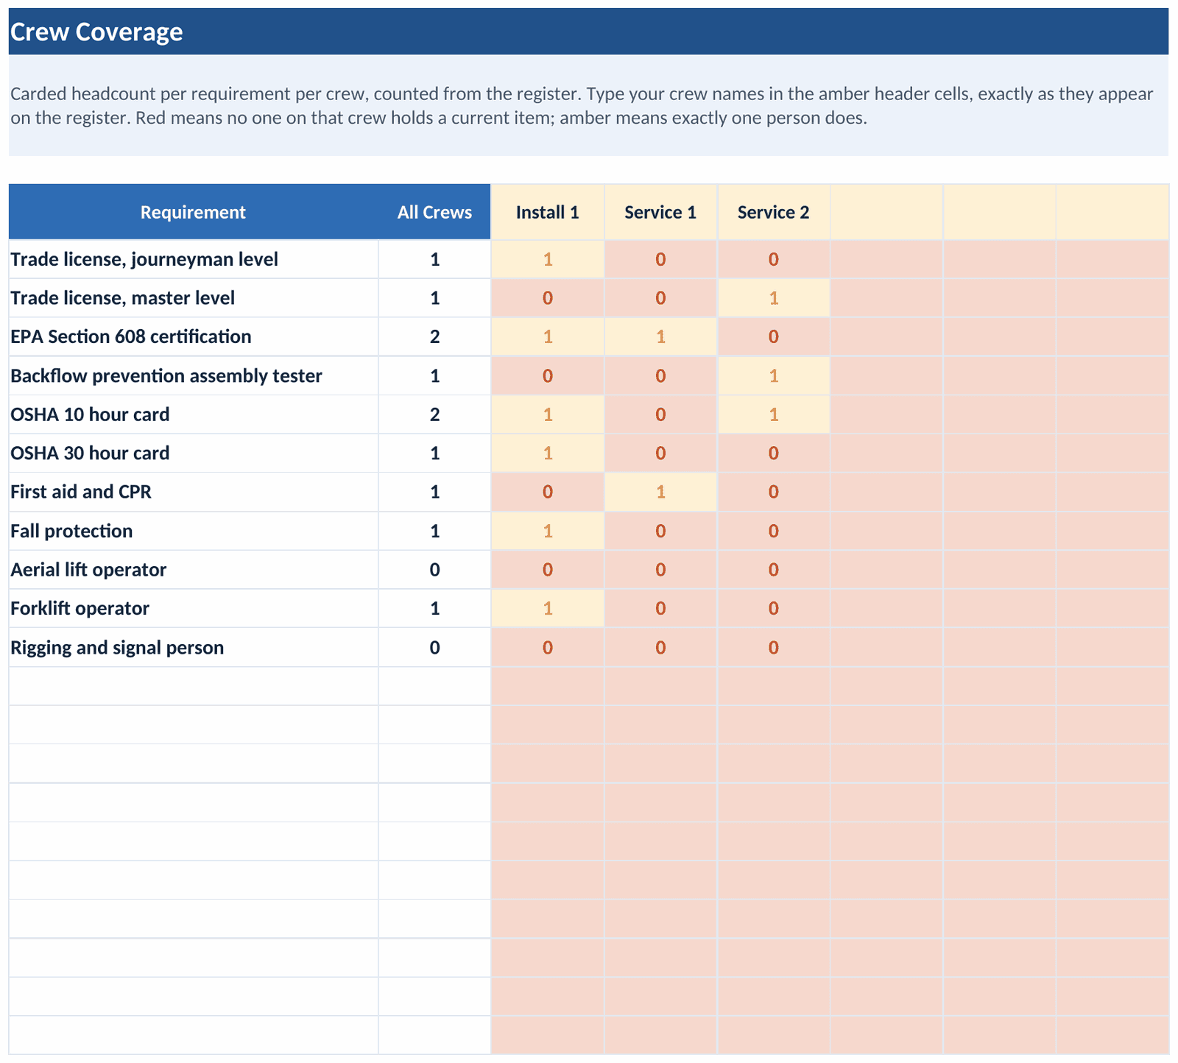Click Service 2 count for OSHA 10 hour card
Screen dimensions: 1178x1063
coord(774,414)
